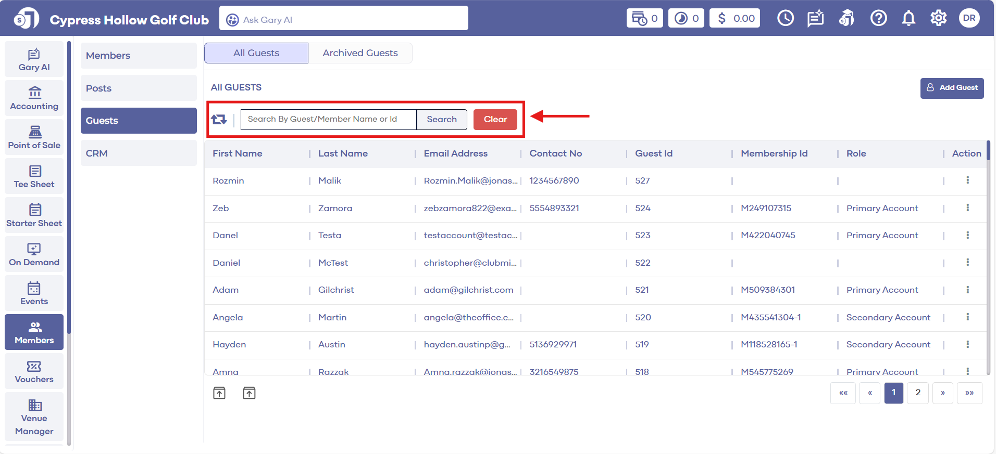Open Point of Sale module
The height and width of the screenshot is (454, 996).
click(34, 137)
